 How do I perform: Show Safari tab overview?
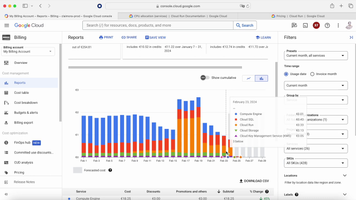[350, 6]
